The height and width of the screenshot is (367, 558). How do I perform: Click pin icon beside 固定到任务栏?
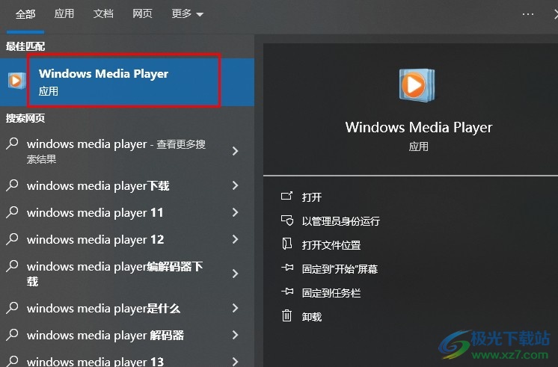287,292
